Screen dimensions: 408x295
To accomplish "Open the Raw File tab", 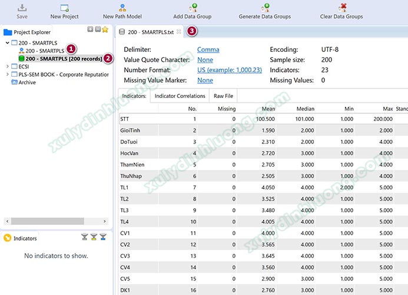I will (223, 96).
